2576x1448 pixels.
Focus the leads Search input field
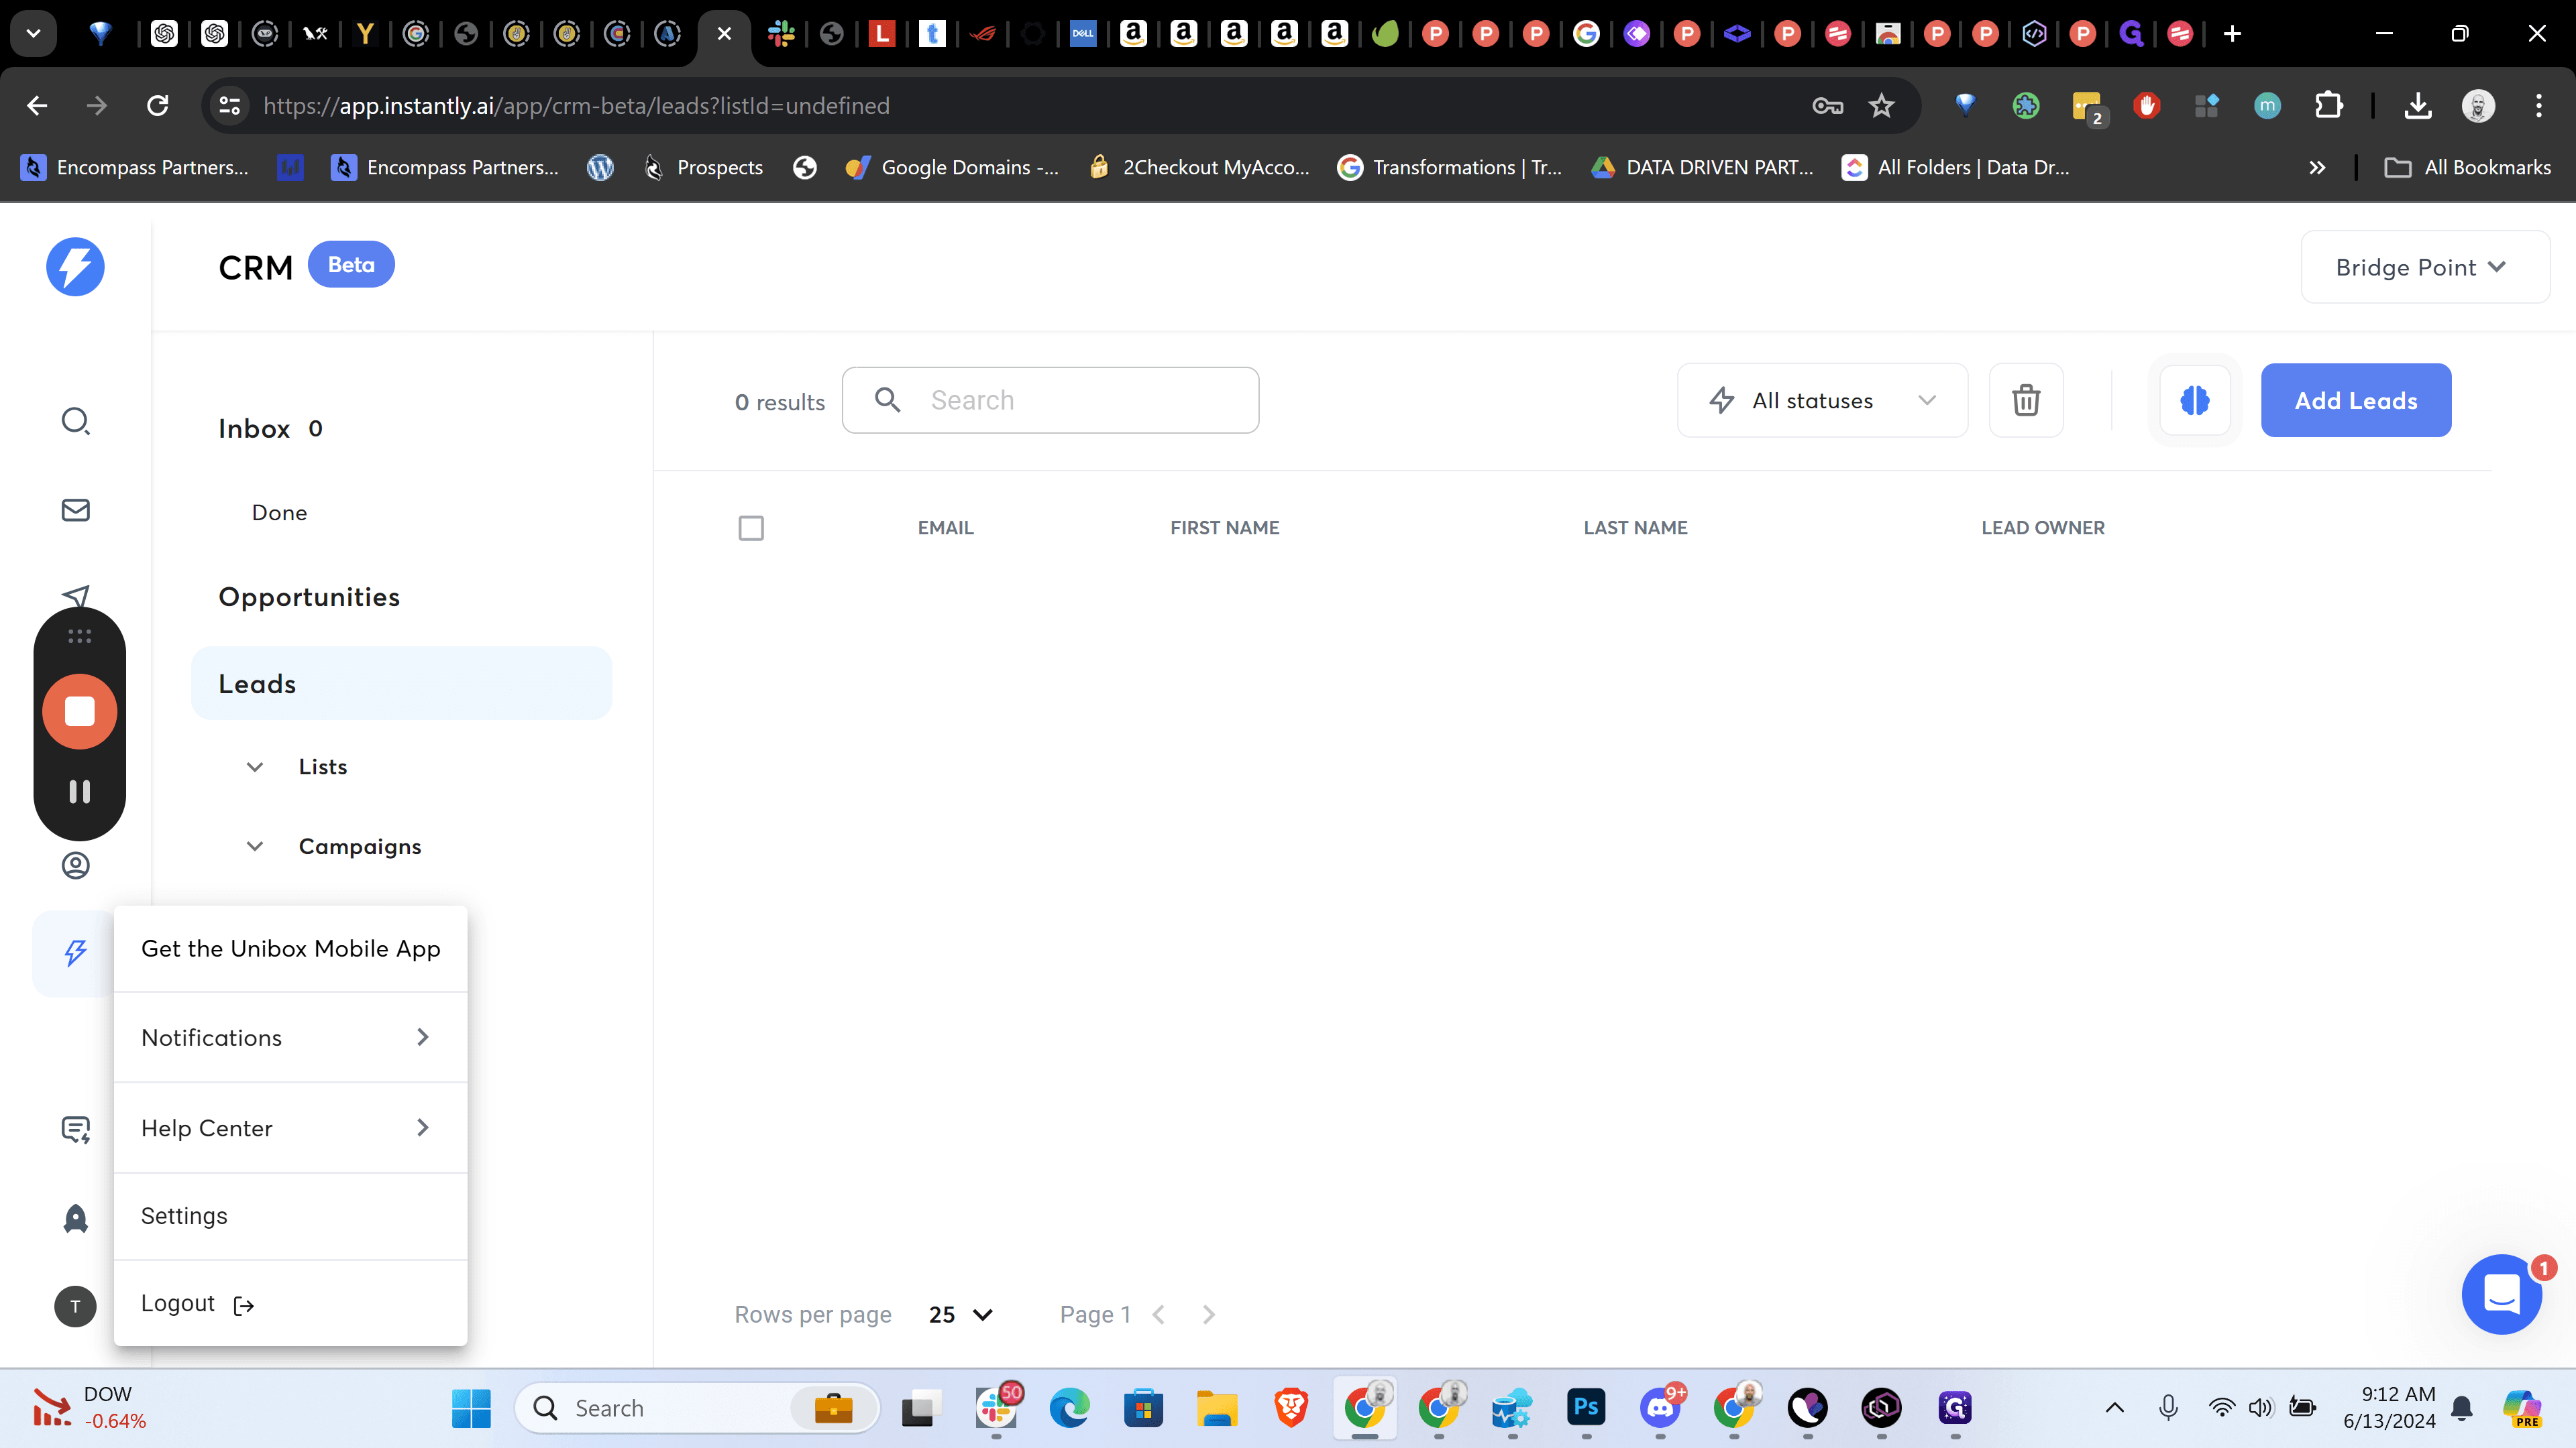tap(1050, 400)
